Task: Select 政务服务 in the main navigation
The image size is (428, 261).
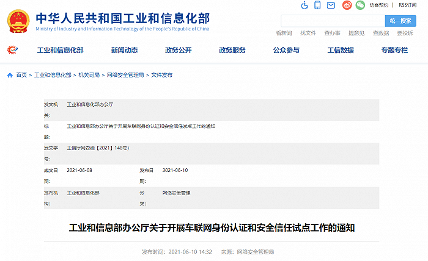Action: (232, 51)
